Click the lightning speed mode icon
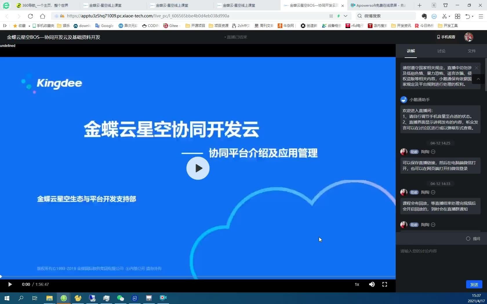Image resolution: width=487 pixels, height=304 pixels. pos(338,16)
